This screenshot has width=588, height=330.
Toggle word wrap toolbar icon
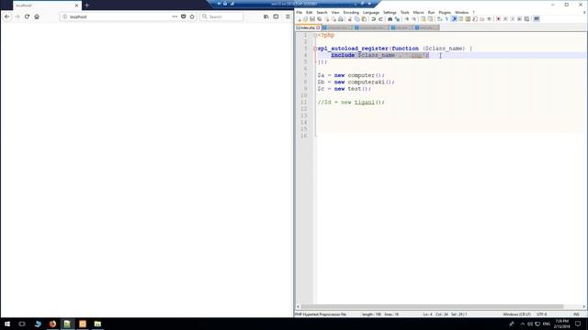pyautogui.click(x=439, y=18)
